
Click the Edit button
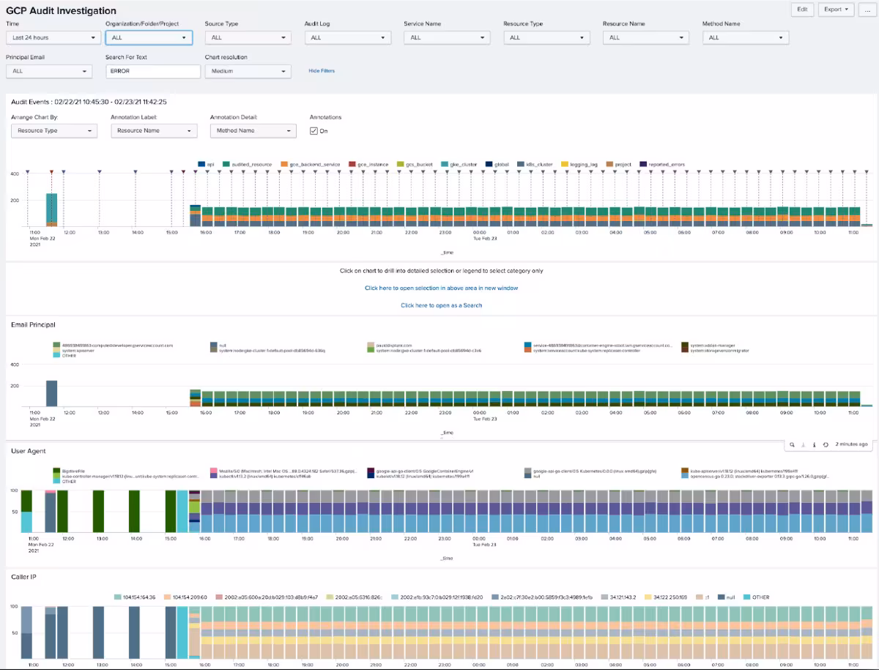802,10
